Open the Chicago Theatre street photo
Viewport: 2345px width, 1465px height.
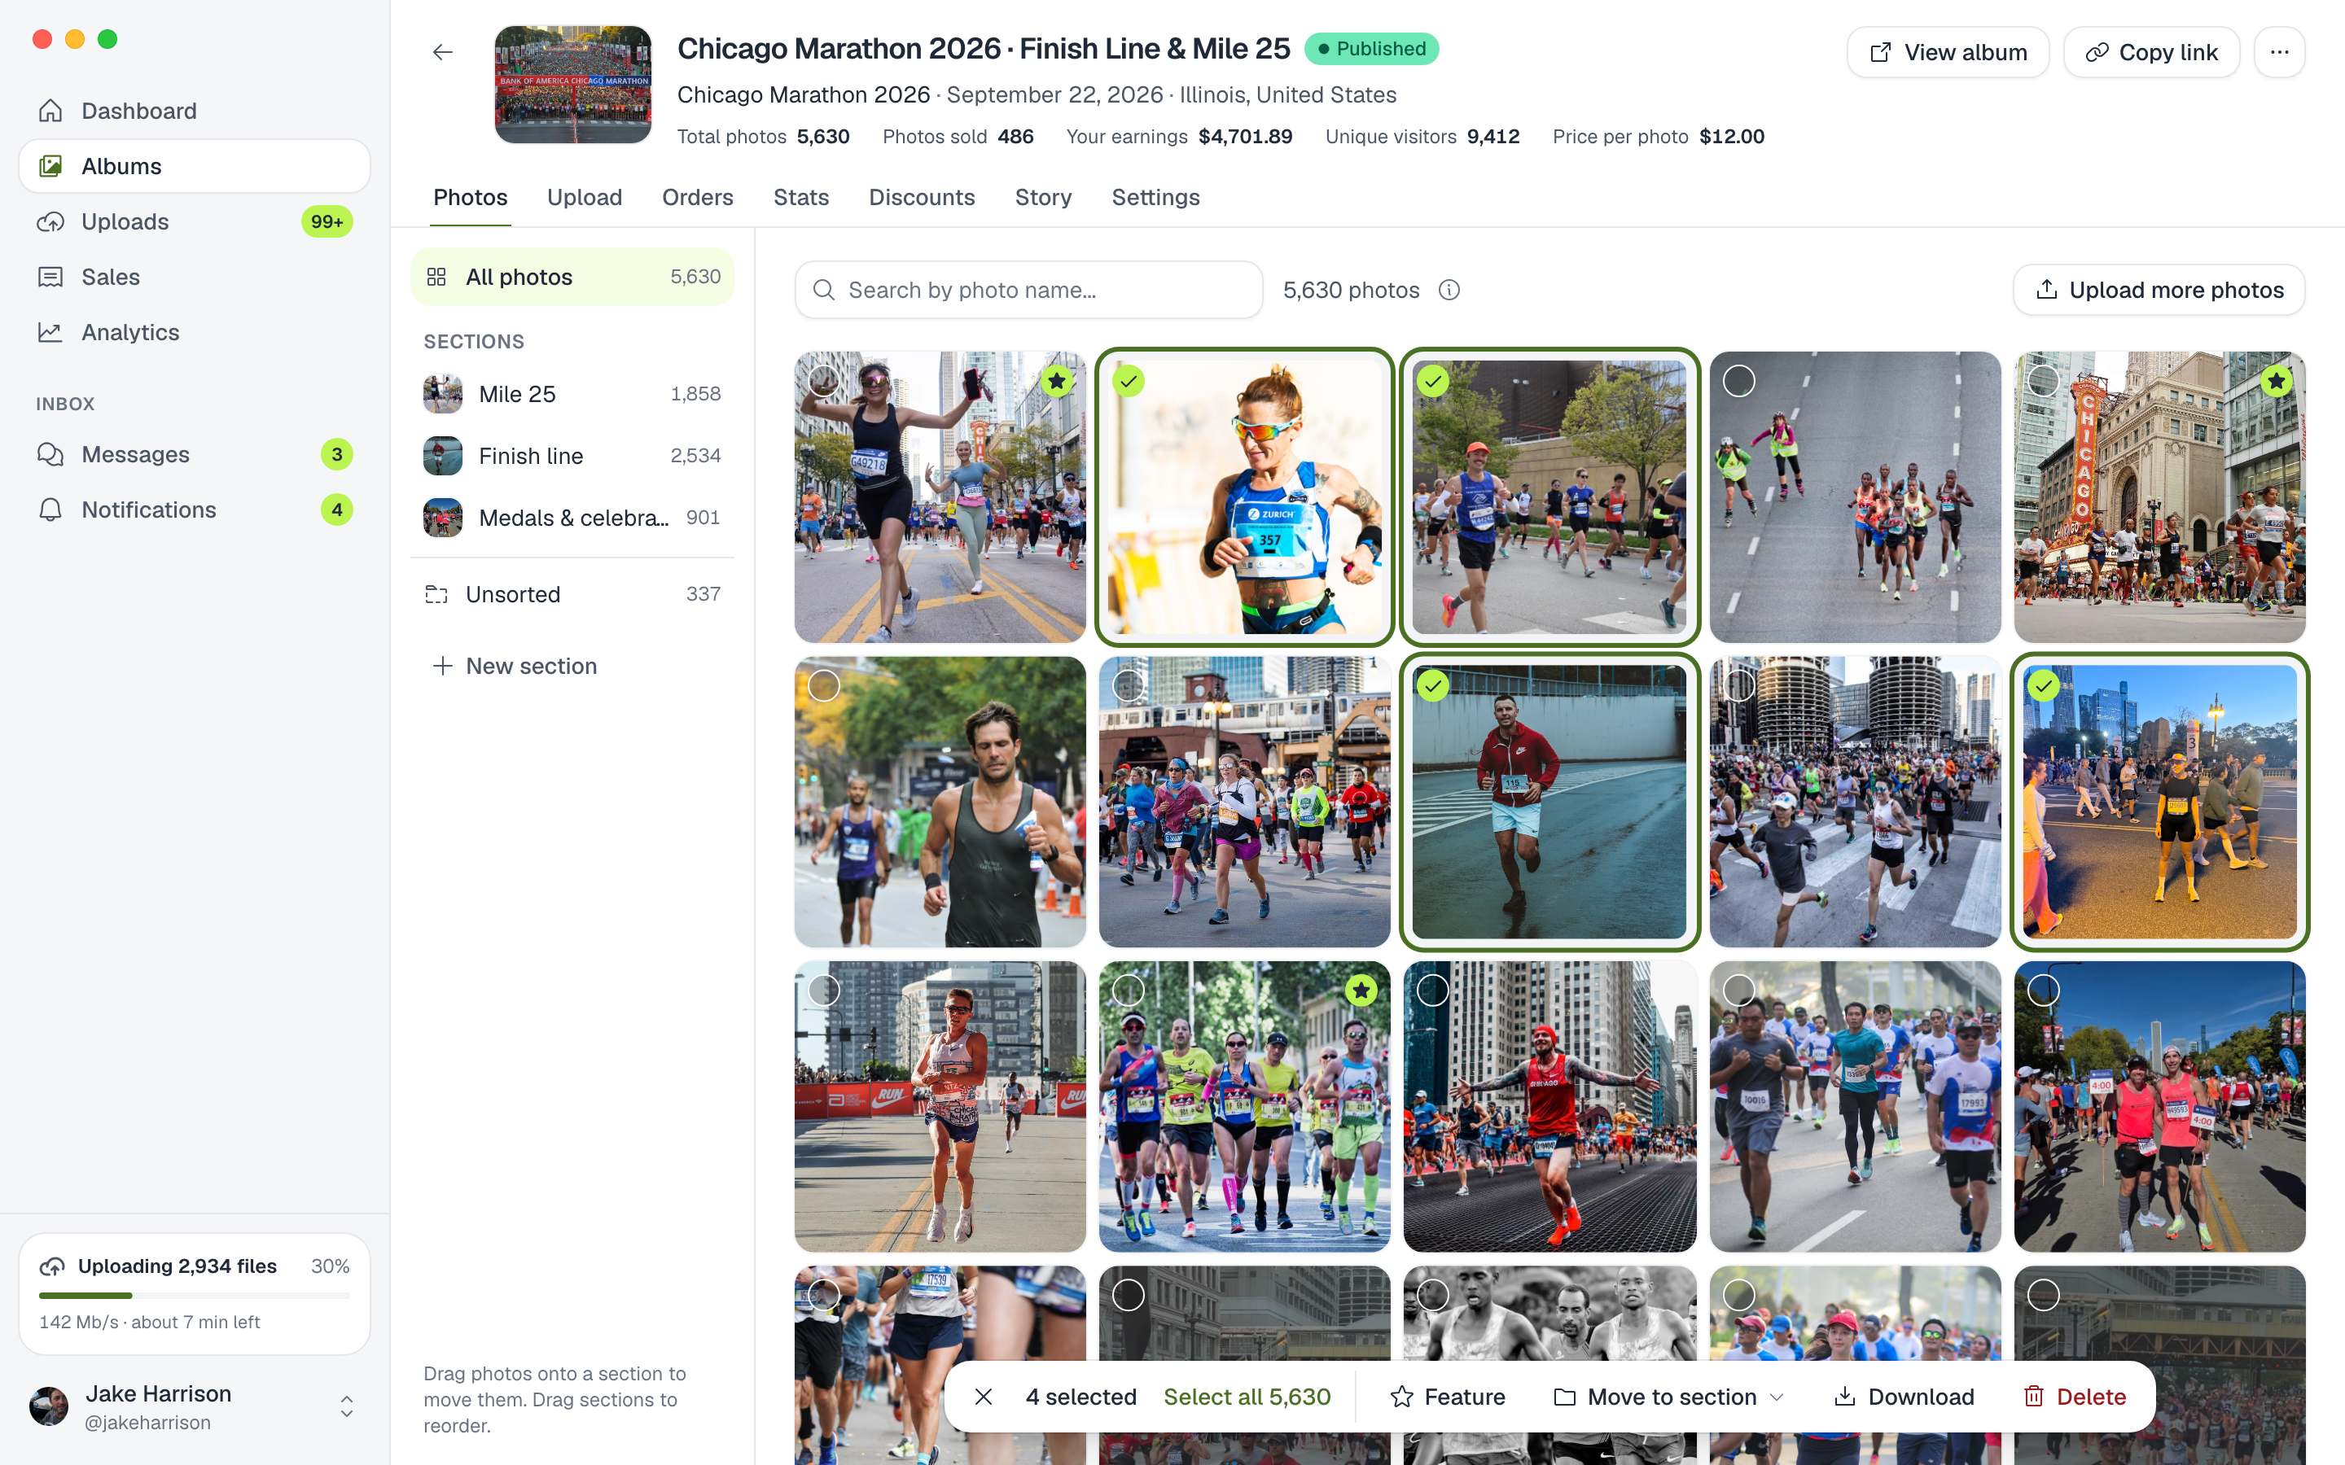pos(2160,497)
